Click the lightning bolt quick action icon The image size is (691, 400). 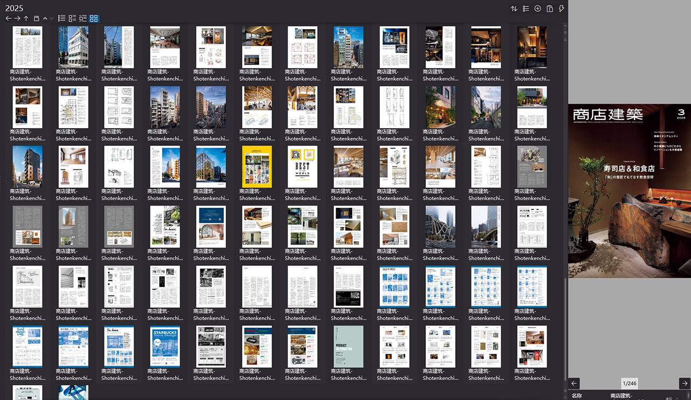pyautogui.click(x=561, y=9)
